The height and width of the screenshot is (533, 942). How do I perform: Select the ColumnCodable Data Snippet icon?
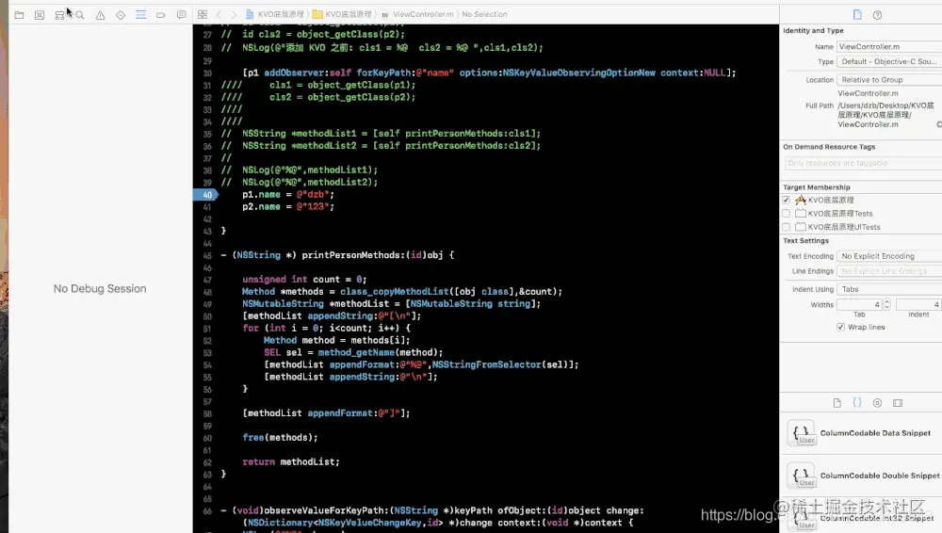tap(802, 433)
